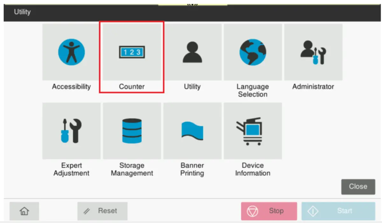Click the "Device Information" text label
The height and width of the screenshot is (223, 382).
pyautogui.click(x=253, y=169)
